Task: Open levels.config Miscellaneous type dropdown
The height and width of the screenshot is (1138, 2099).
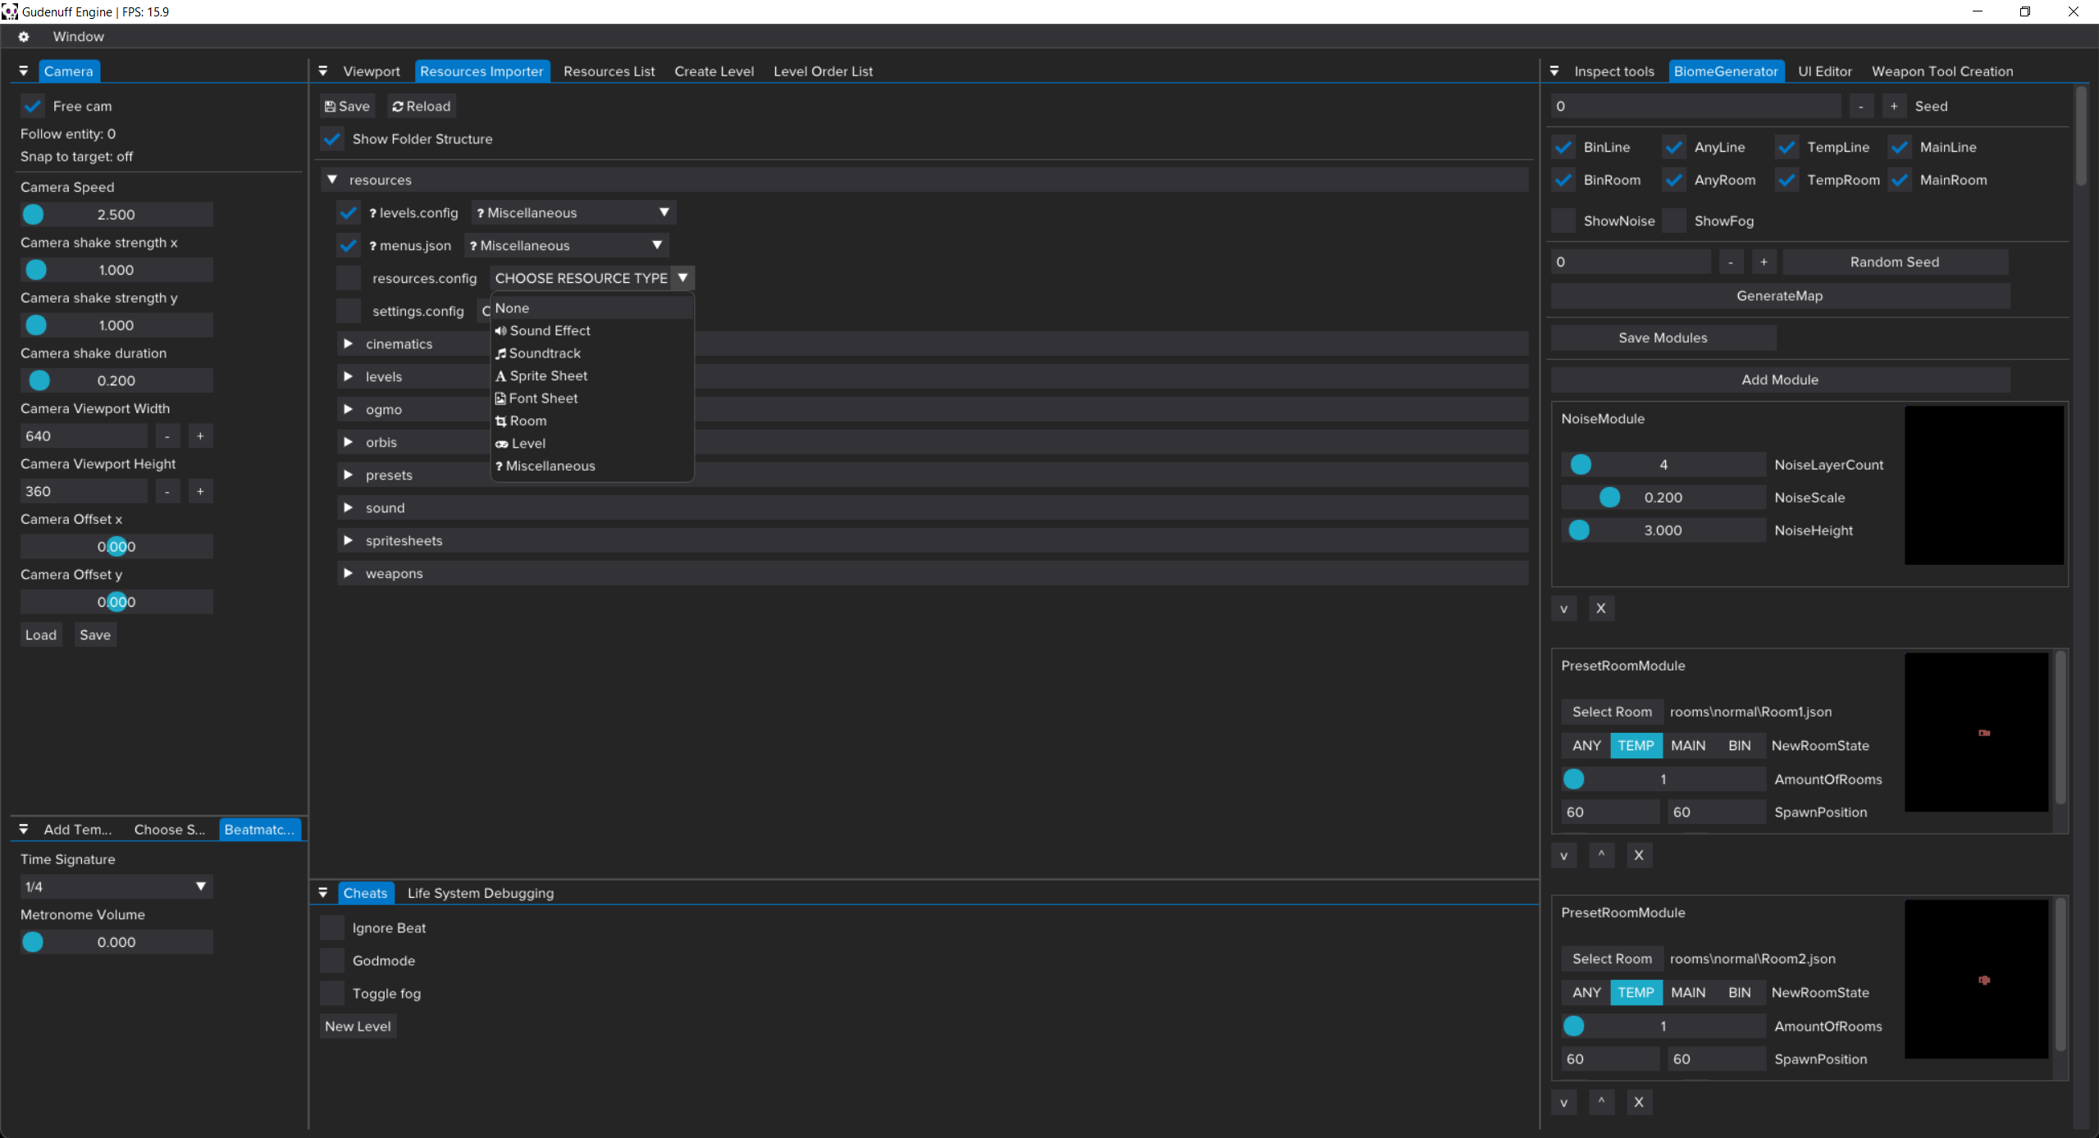Action: [x=573, y=213]
